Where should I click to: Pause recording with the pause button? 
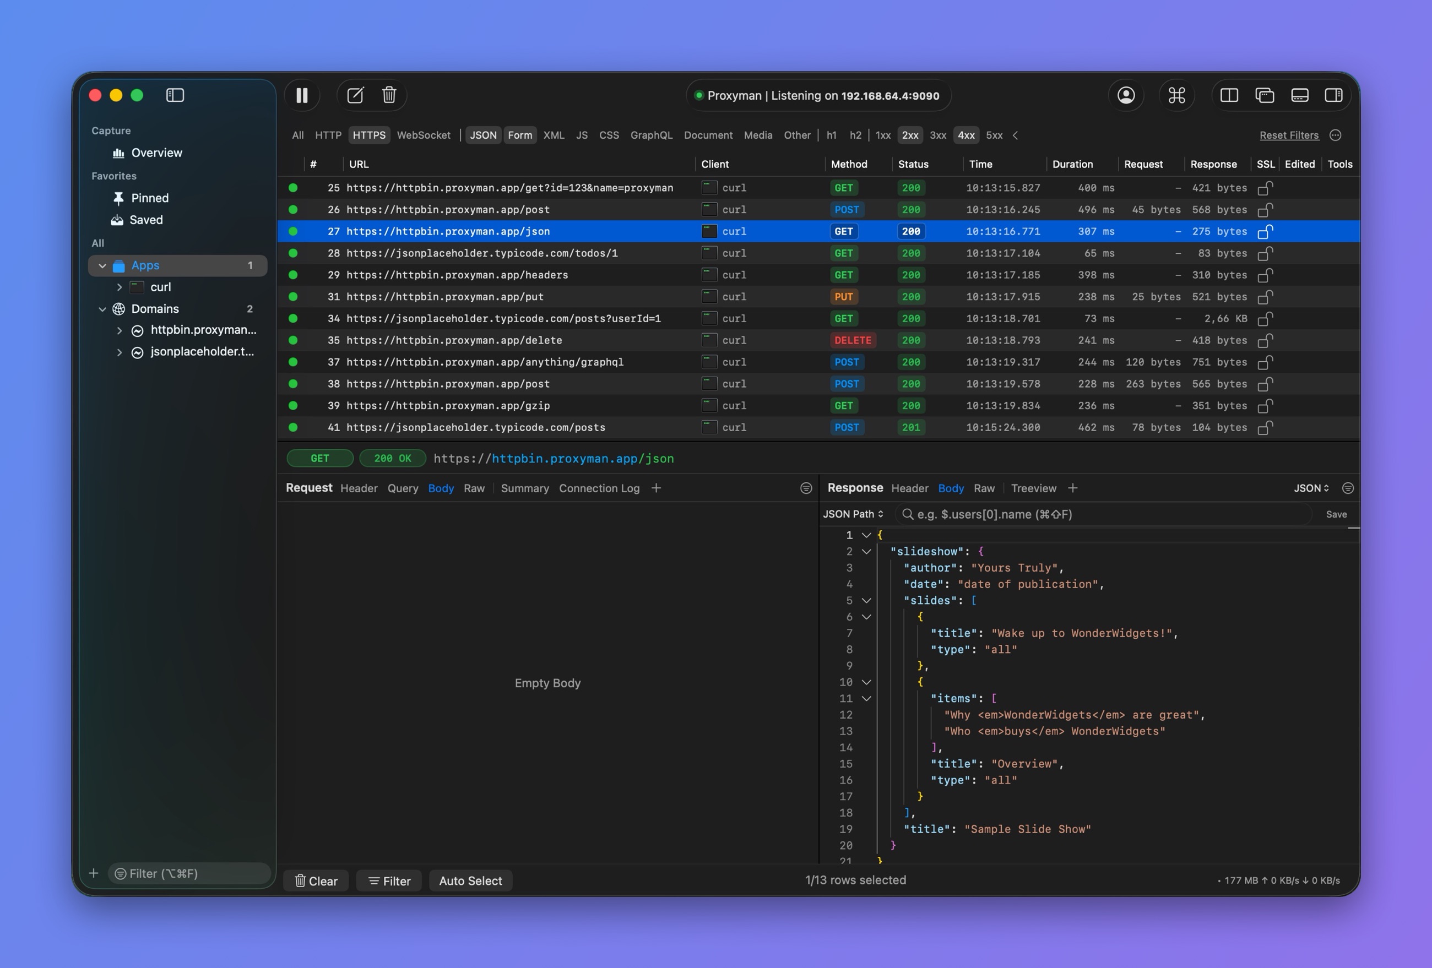(x=302, y=95)
